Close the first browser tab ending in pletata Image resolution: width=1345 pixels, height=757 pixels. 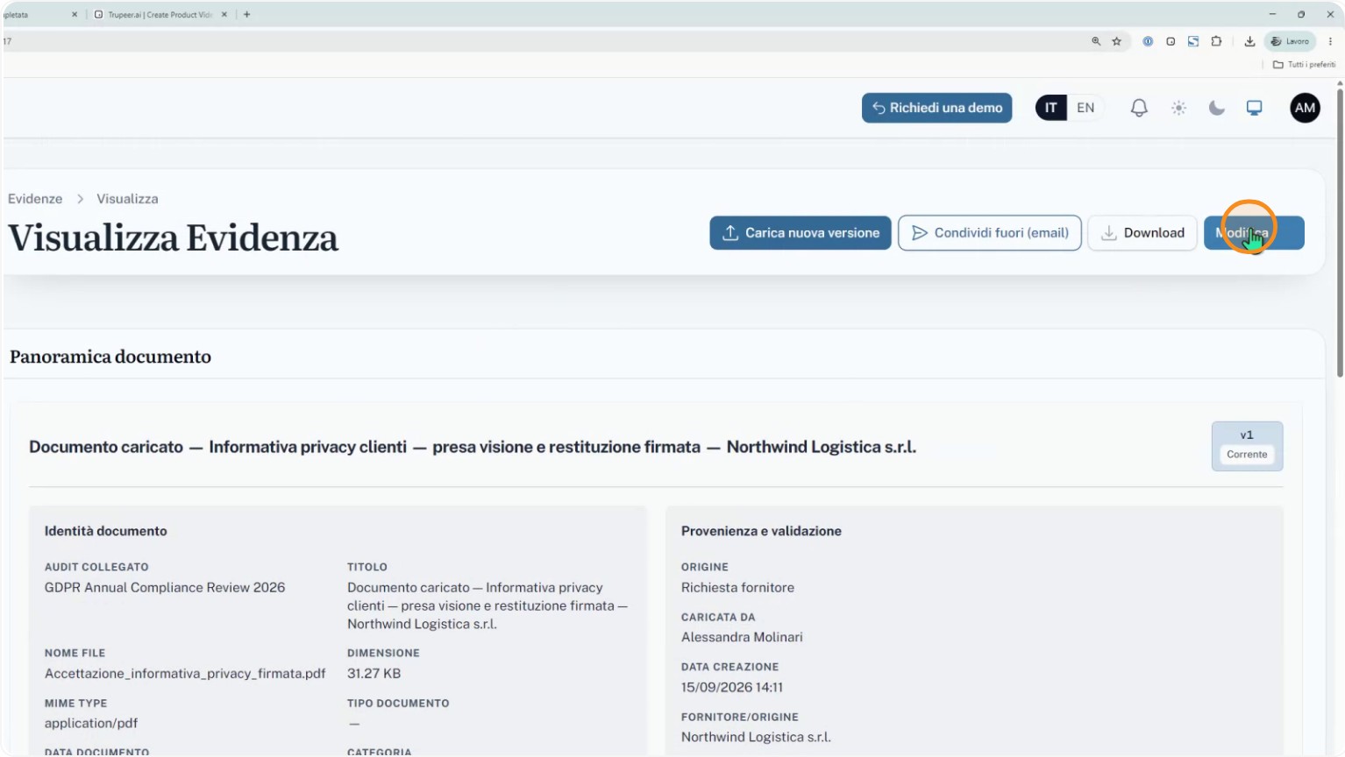point(75,14)
